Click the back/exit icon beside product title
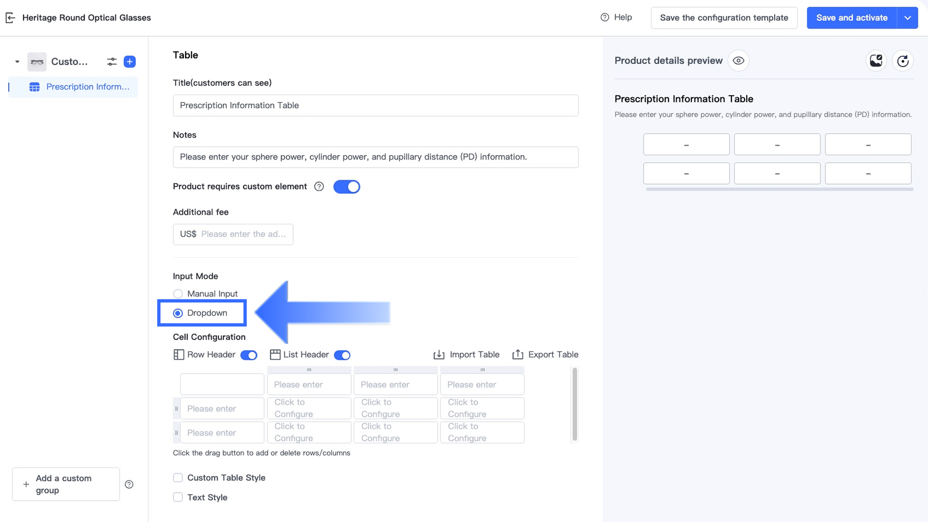Screen dimensions: 928x522 pos(10,18)
